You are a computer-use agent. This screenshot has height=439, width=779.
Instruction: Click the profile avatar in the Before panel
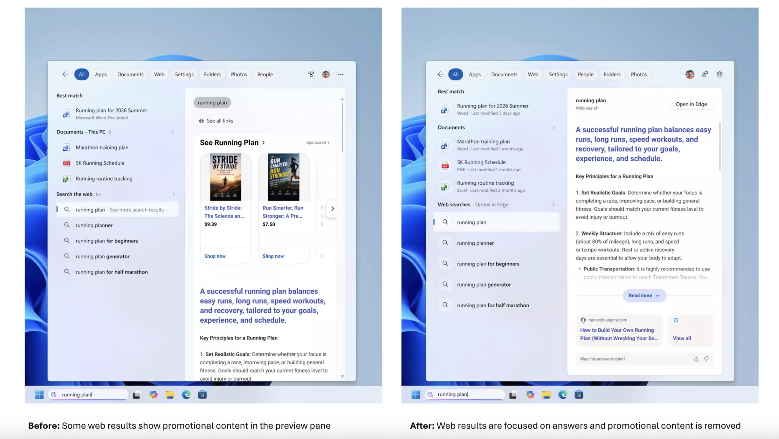click(326, 74)
